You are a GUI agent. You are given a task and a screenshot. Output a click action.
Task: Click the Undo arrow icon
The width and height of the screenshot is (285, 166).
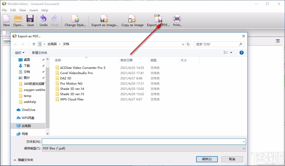pos(43,19)
